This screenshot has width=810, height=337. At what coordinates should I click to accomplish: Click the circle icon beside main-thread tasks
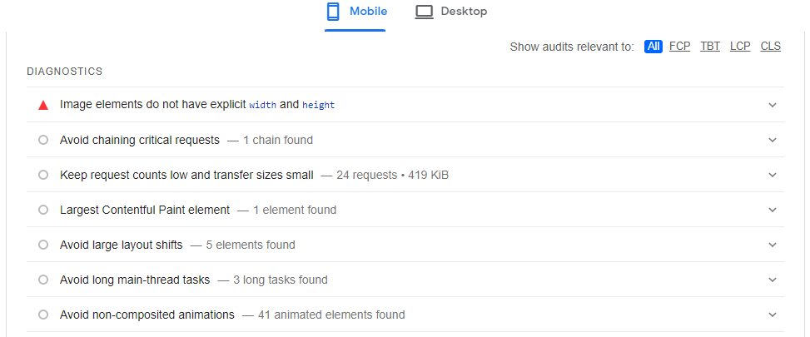click(x=43, y=280)
